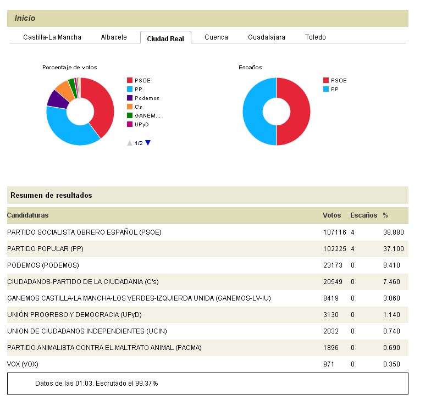Click PACMA percentage 0.690
Image resolution: width=442 pixels, height=400 pixels.
pyautogui.click(x=391, y=348)
